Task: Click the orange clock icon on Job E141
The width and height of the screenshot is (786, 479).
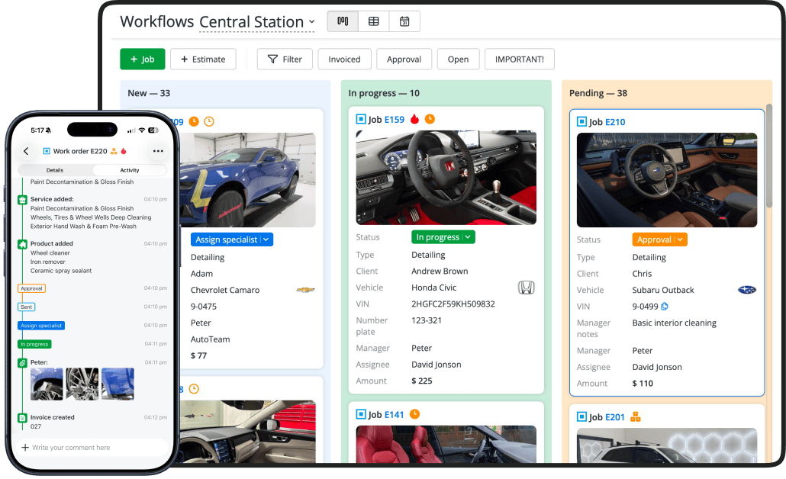Action: [x=414, y=414]
